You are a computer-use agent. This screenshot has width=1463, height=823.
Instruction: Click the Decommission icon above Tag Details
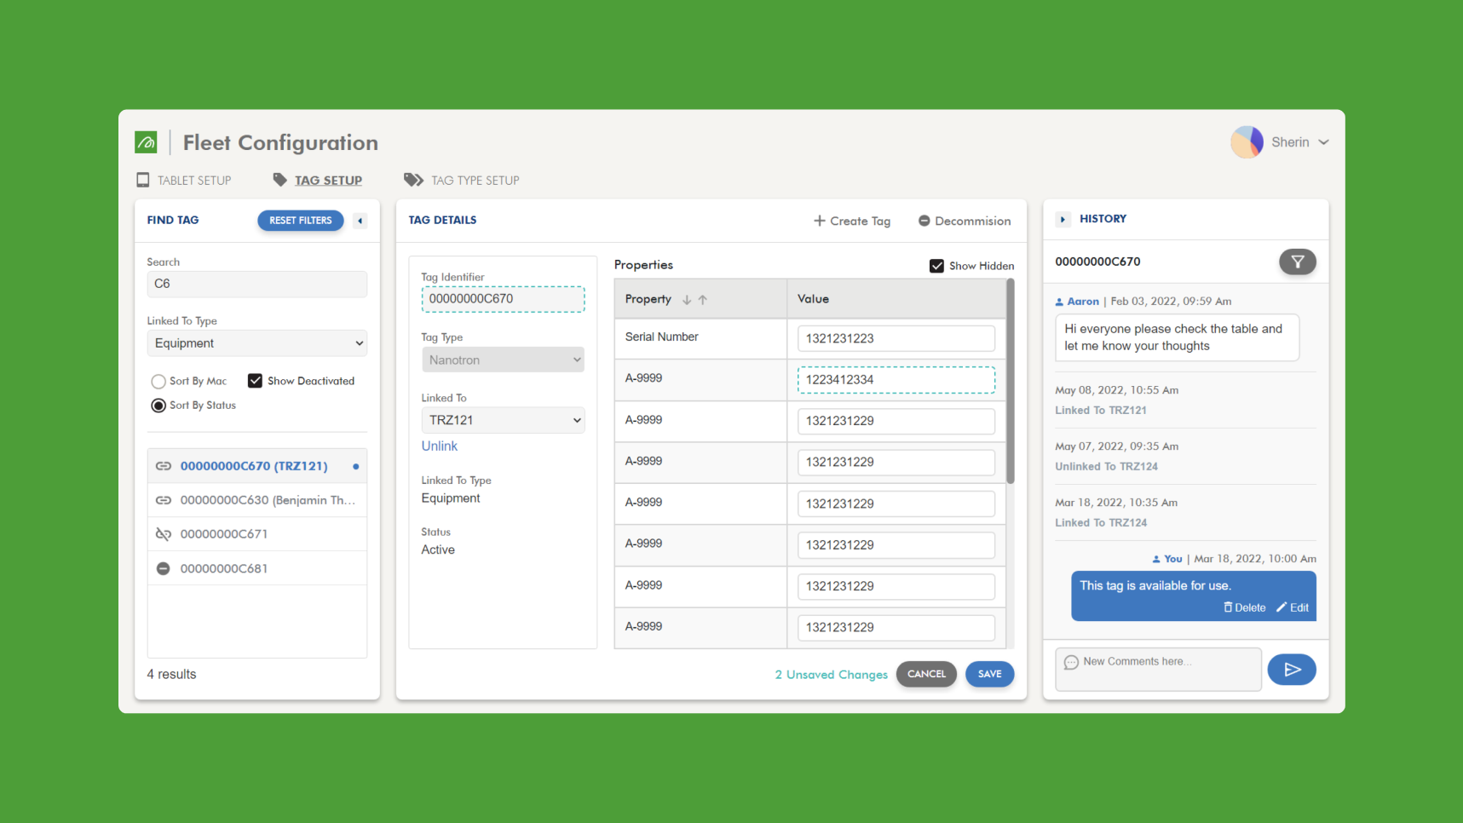click(924, 221)
